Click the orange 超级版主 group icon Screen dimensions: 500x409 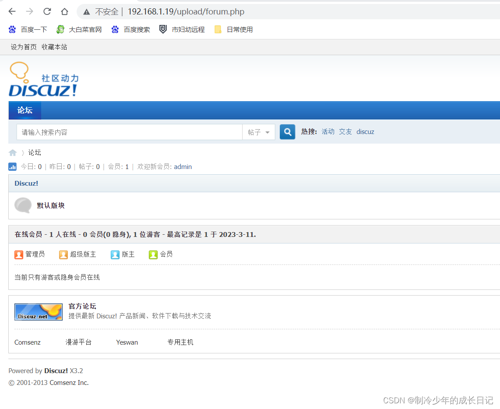[x=63, y=254]
